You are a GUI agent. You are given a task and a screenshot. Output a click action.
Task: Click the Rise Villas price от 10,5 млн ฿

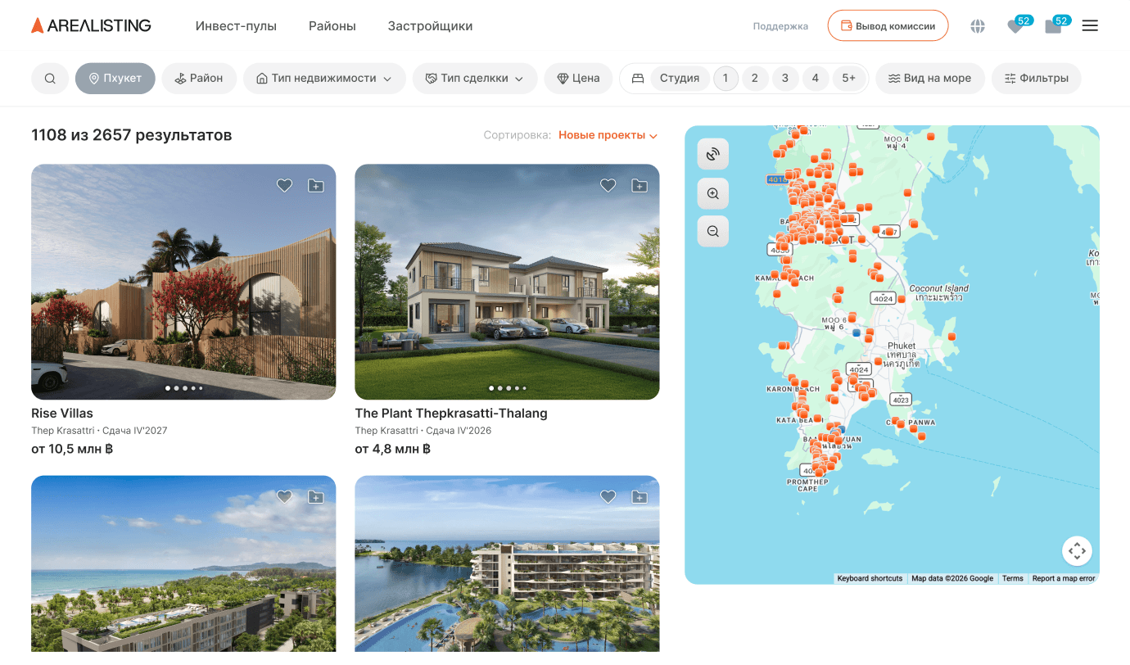72,449
